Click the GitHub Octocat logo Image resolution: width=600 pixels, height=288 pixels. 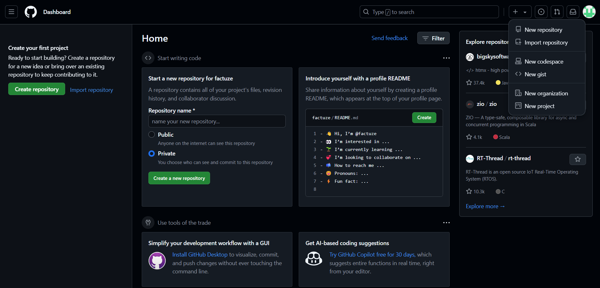pos(31,12)
